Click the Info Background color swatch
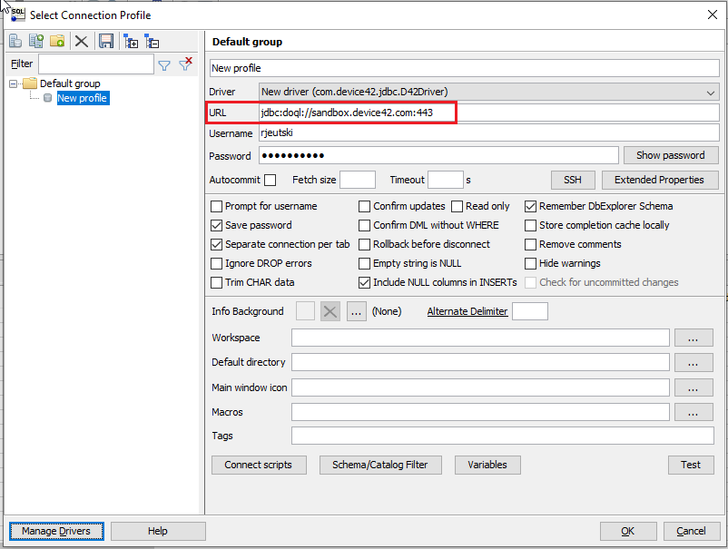The height and width of the screenshot is (549, 728). coord(306,311)
